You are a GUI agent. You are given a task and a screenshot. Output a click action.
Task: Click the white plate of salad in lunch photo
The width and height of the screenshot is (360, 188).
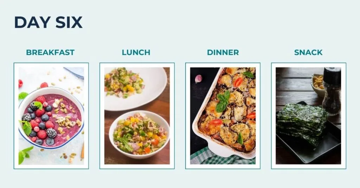pos(135,89)
